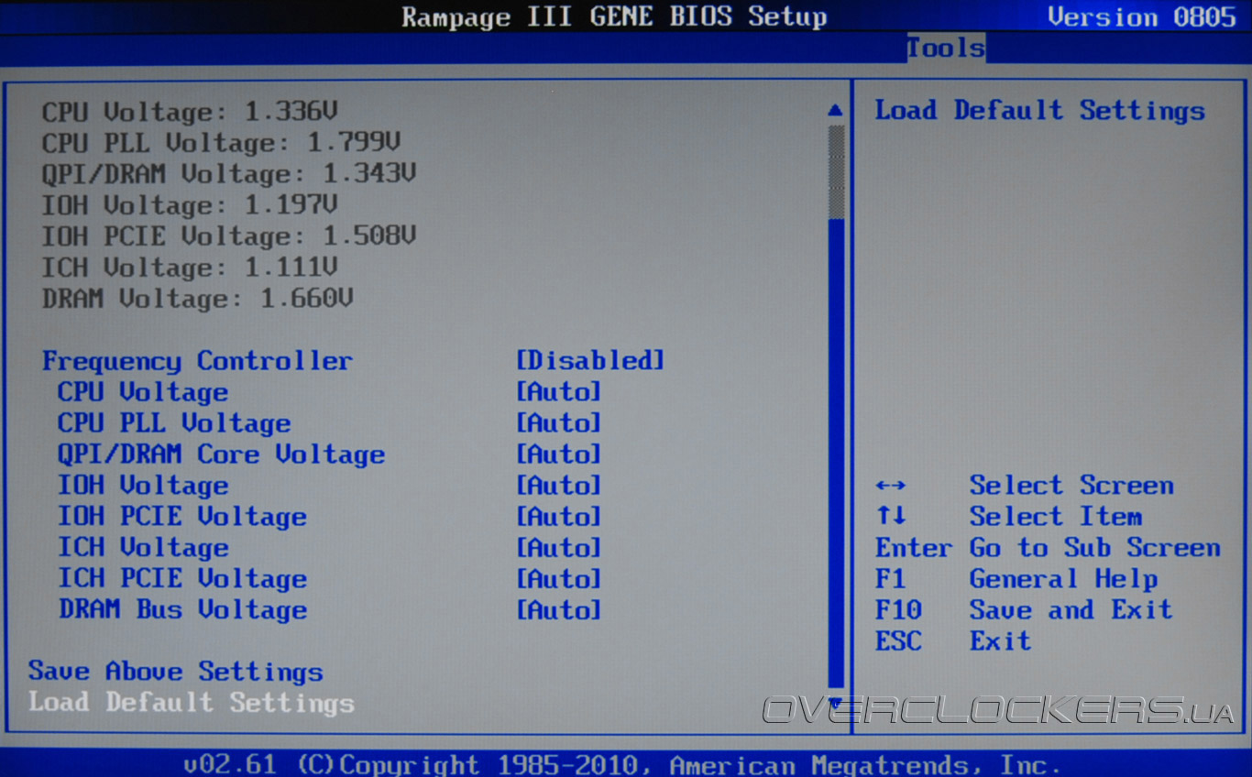
Task: Select the Frequency Controller label
Action: [197, 361]
